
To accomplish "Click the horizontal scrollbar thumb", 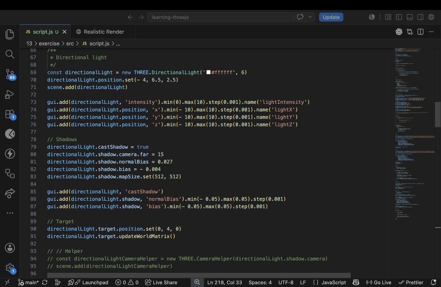I will click(x=199, y=275).
